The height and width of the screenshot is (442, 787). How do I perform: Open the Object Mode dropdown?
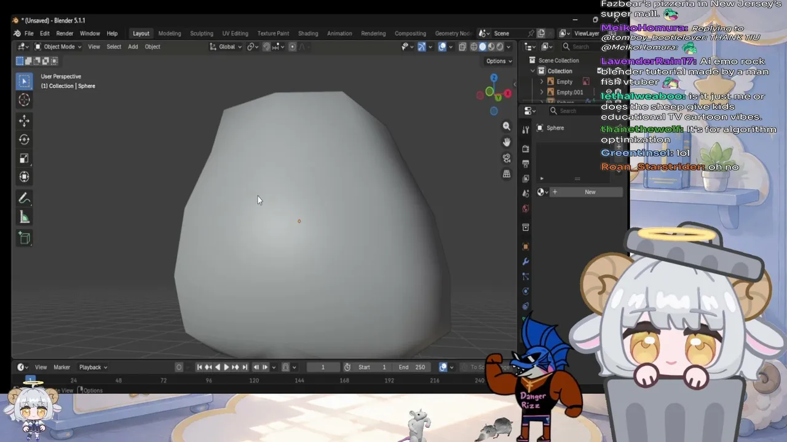click(x=58, y=47)
